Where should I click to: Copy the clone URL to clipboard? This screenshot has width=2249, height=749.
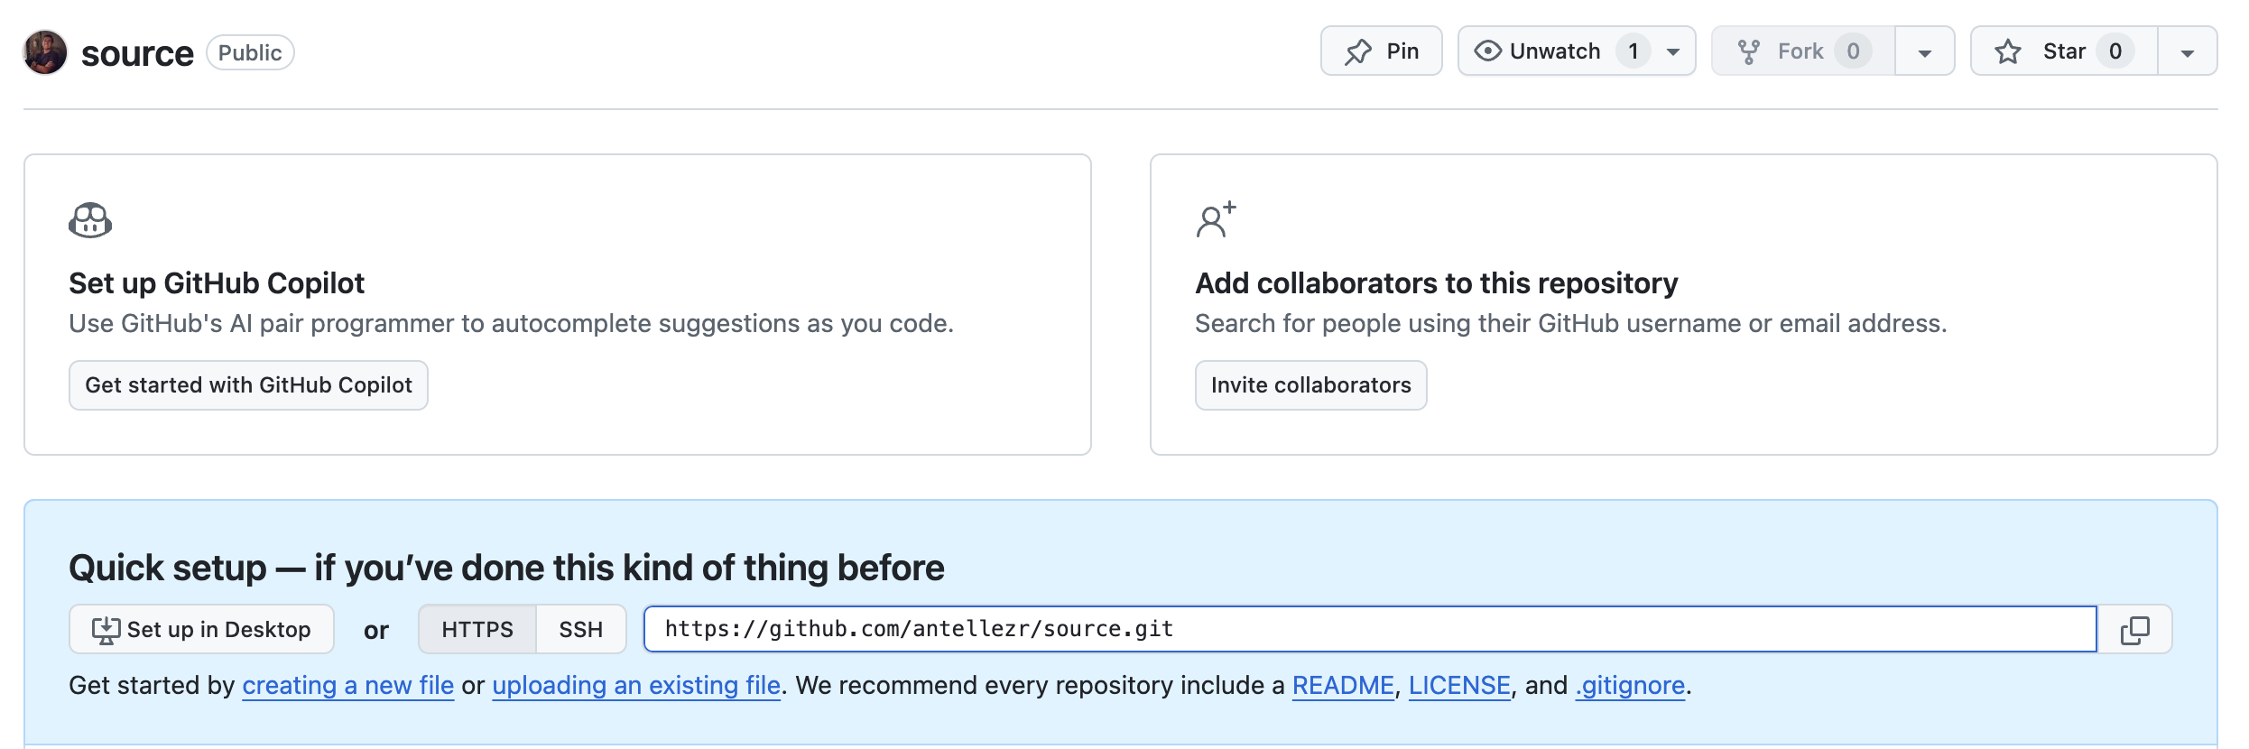click(x=2135, y=629)
